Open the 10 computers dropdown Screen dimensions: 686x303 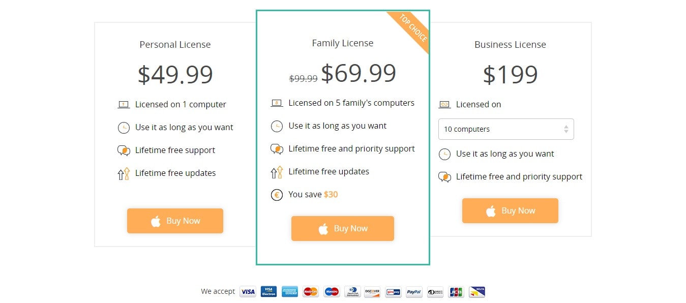tap(506, 129)
